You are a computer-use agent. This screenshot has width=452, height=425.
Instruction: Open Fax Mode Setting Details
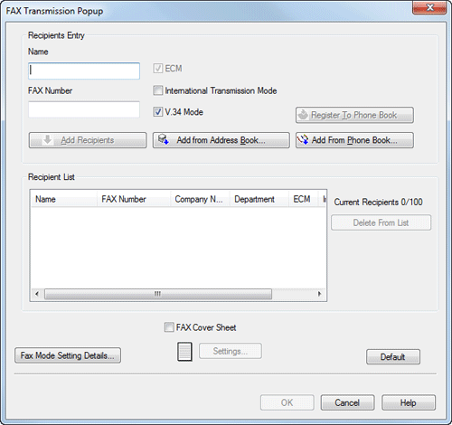point(68,355)
